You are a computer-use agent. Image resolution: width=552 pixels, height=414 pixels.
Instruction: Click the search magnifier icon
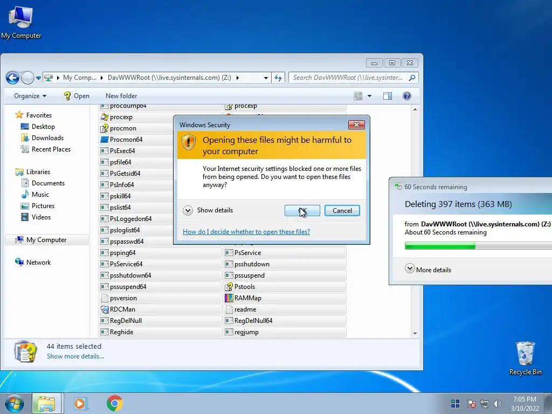(412, 78)
